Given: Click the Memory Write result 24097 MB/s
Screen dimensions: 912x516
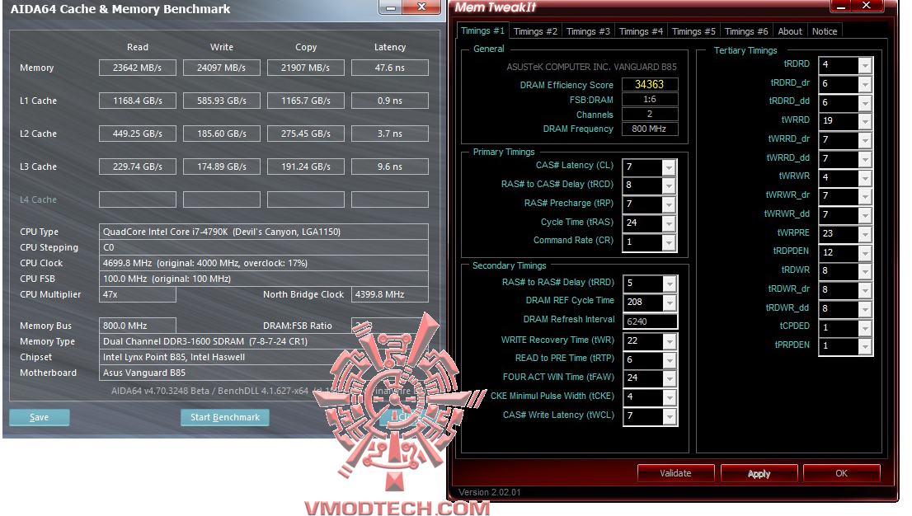Looking at the screenshot, I should (x=222, y=68).
